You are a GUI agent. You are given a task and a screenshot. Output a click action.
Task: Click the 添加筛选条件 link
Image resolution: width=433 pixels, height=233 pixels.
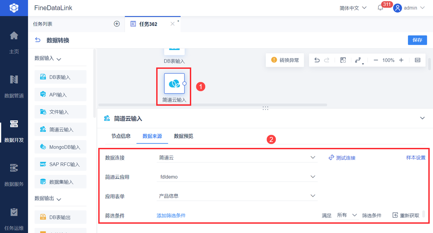click(171, 215)
